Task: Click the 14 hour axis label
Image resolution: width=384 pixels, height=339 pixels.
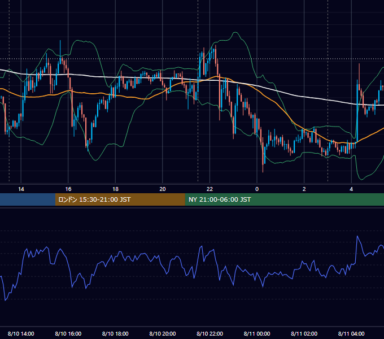Action: click(x=21, y=189)
